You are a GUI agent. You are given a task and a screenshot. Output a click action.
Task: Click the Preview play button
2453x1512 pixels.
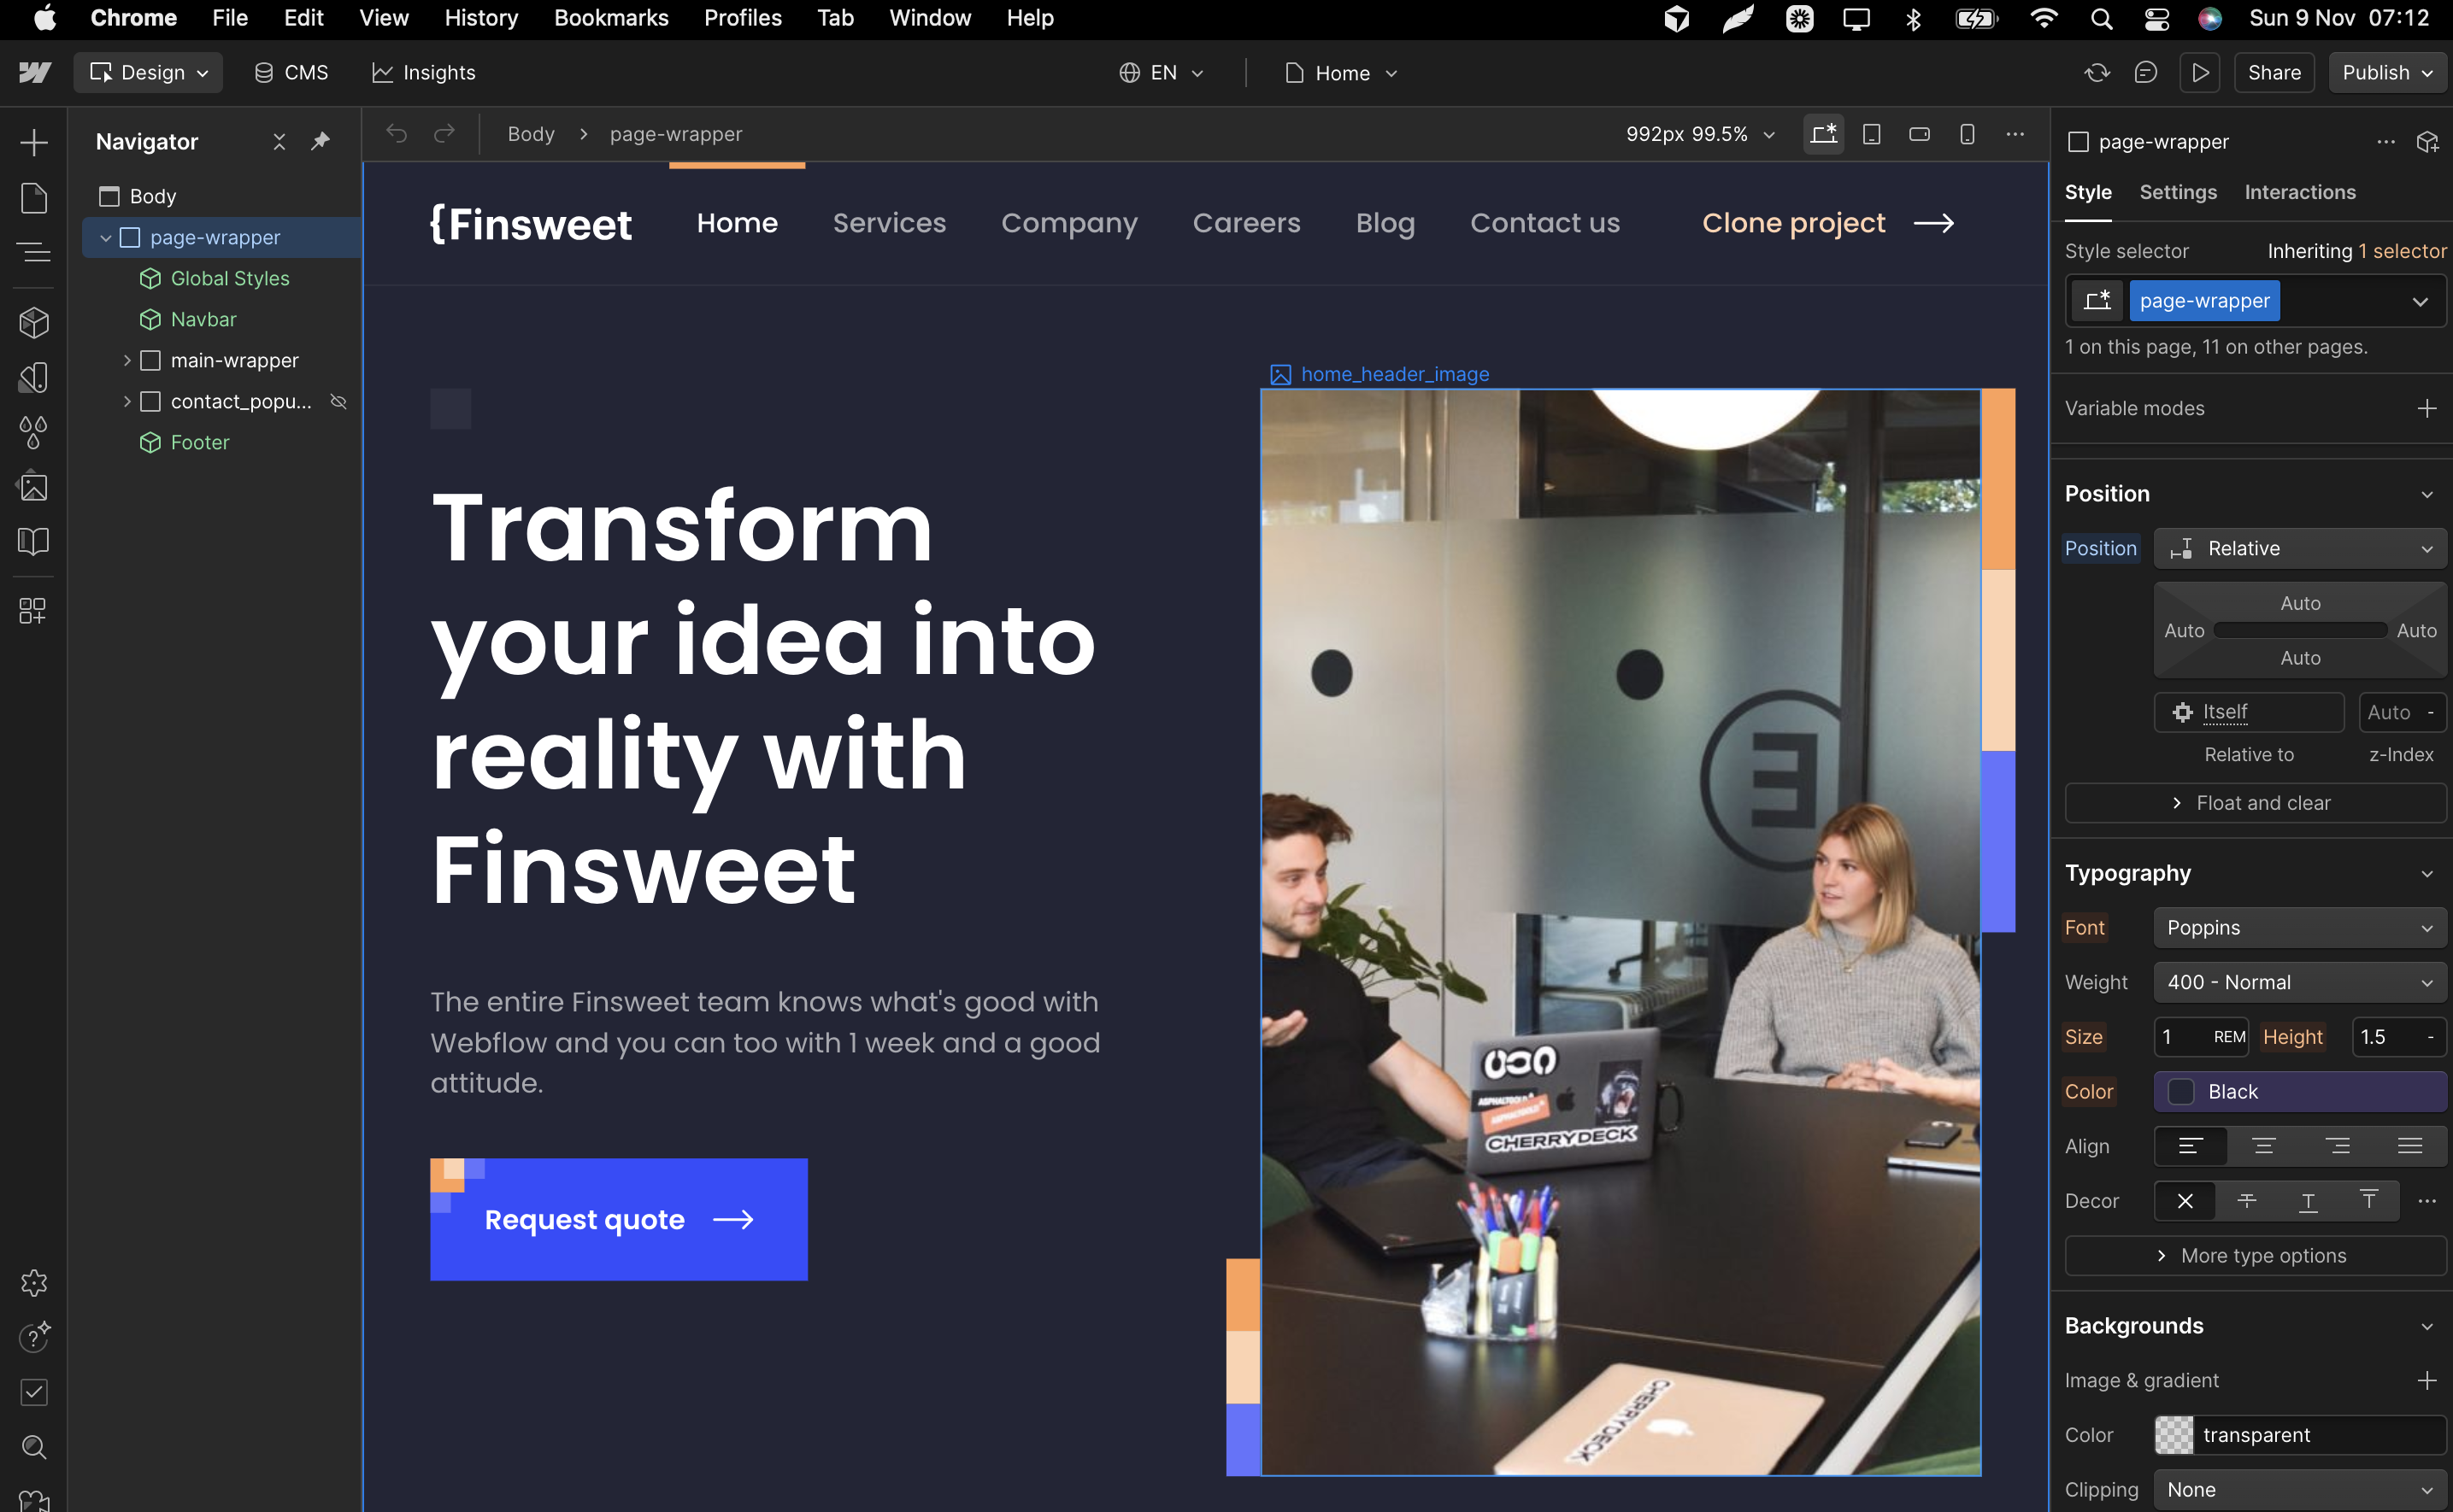2200,73
